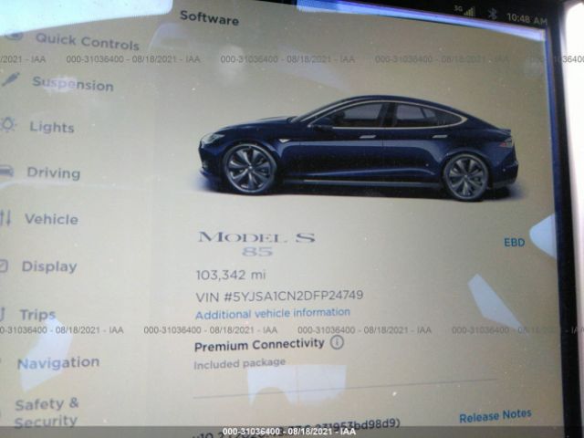The width and height of the screenshot is (584, 438).
Task: Click the Display icon
Action: (3, 266)
